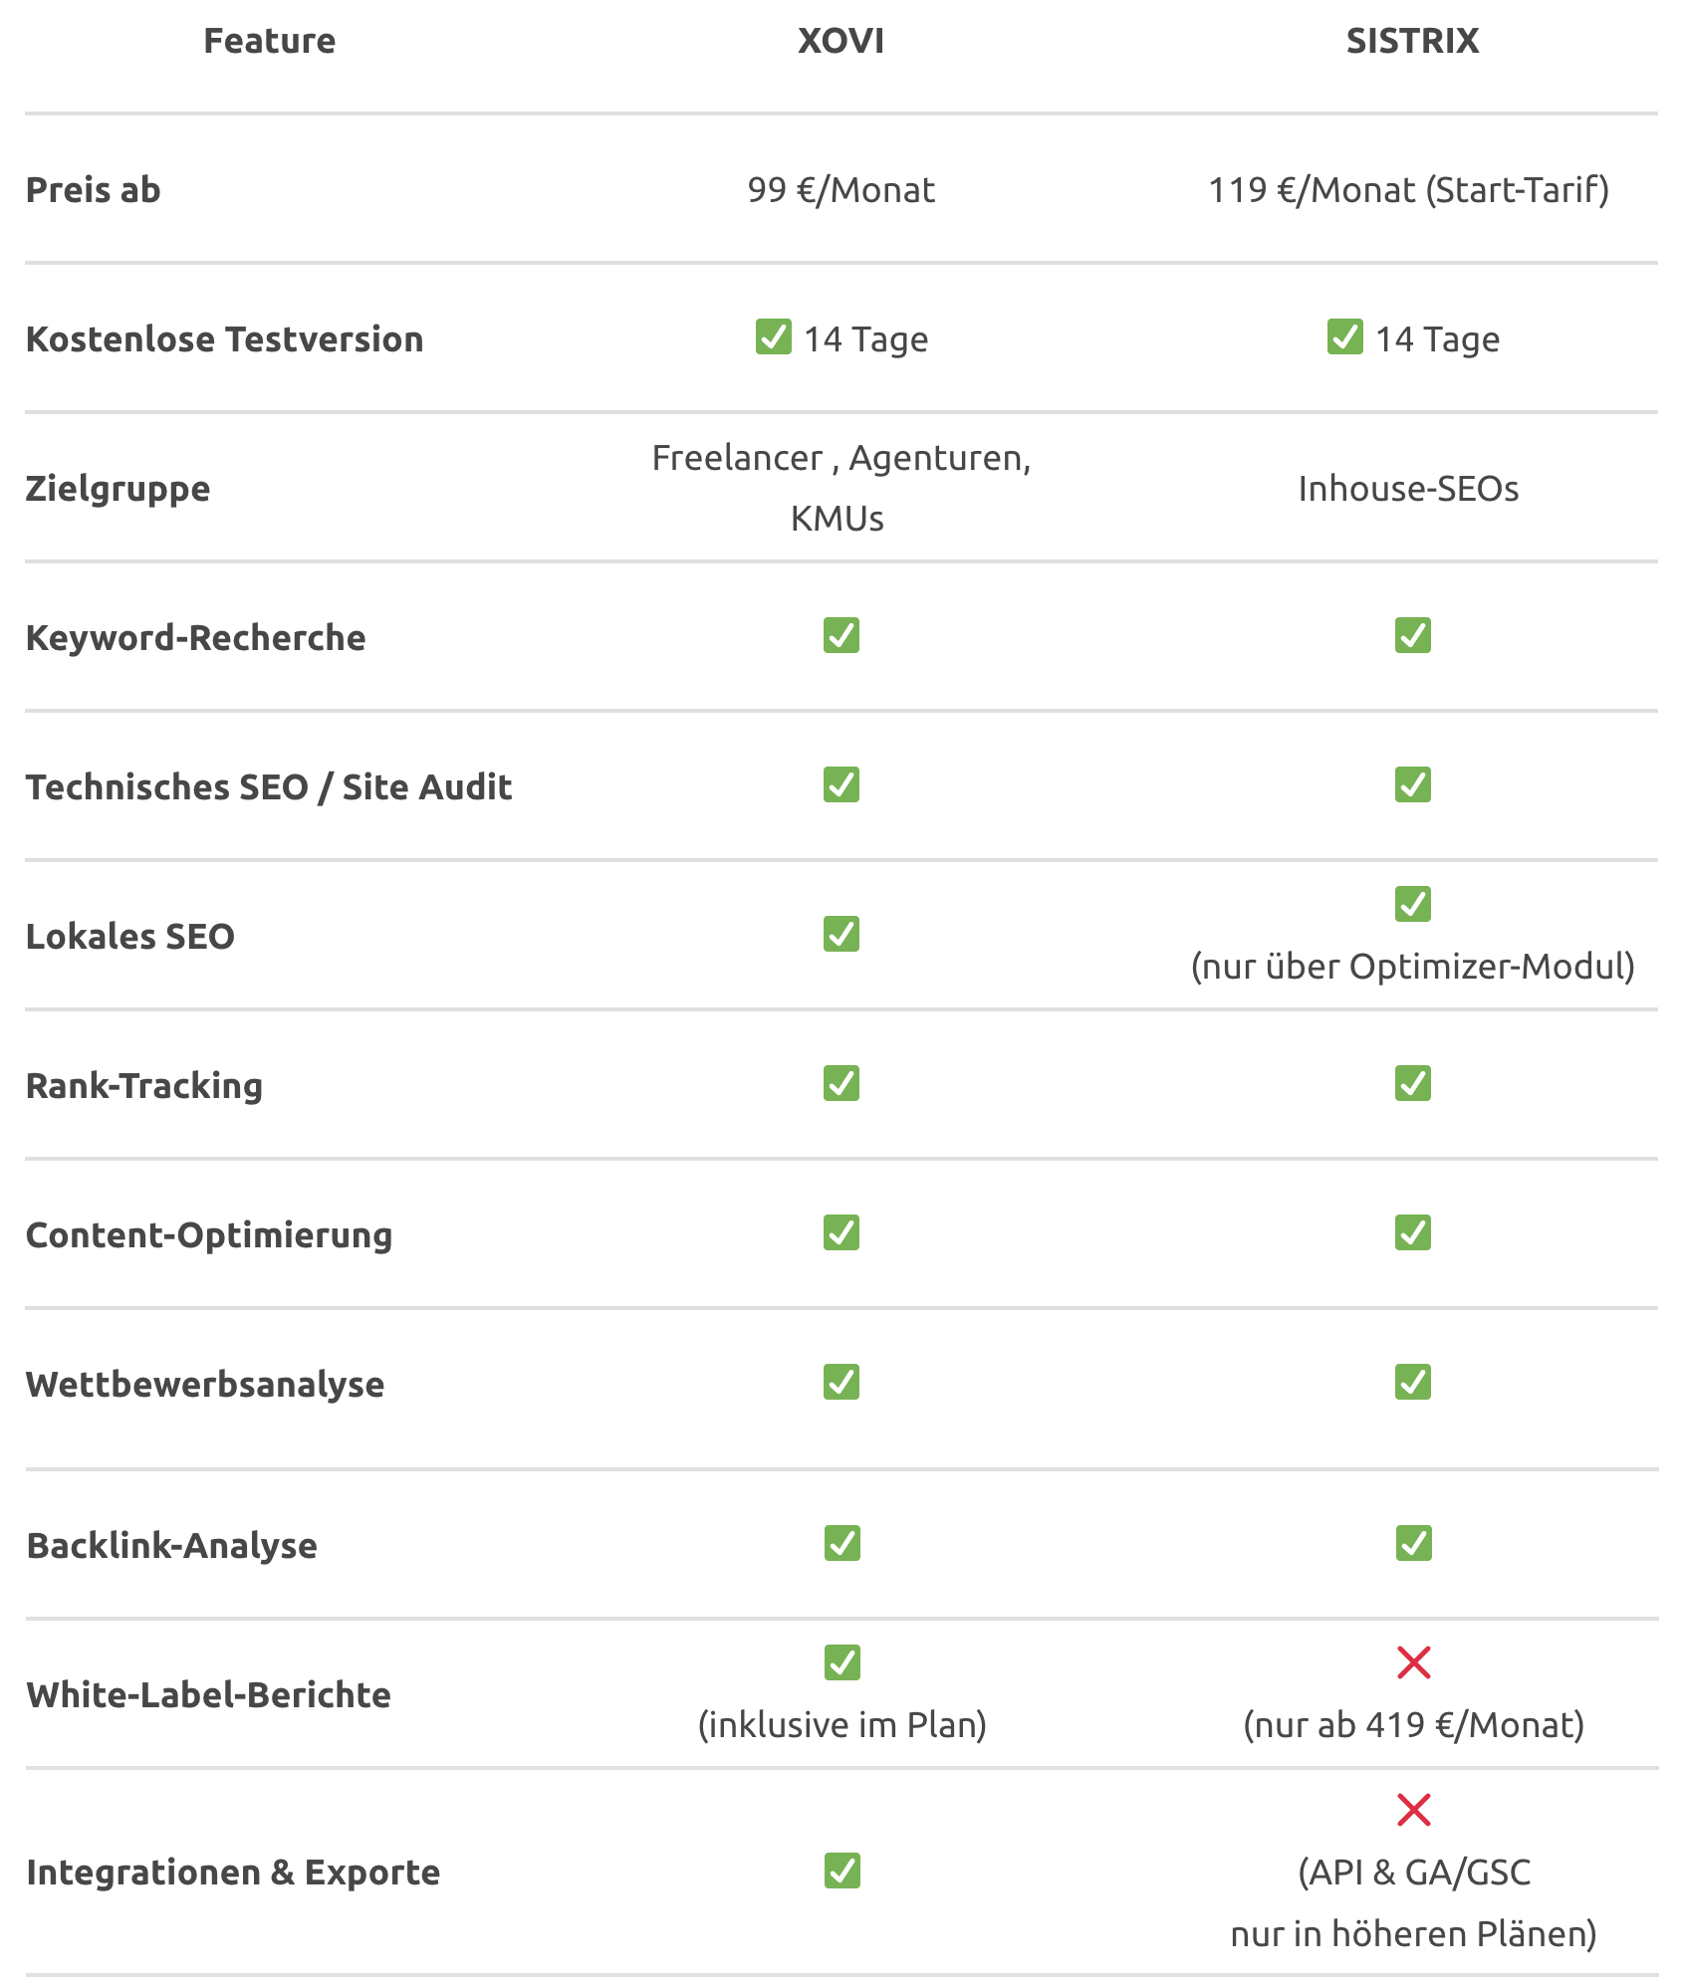Click SISTRIX red cross for Integrationen & Exporte
The image size is (1681, 1983).
pos(1413,1810)
